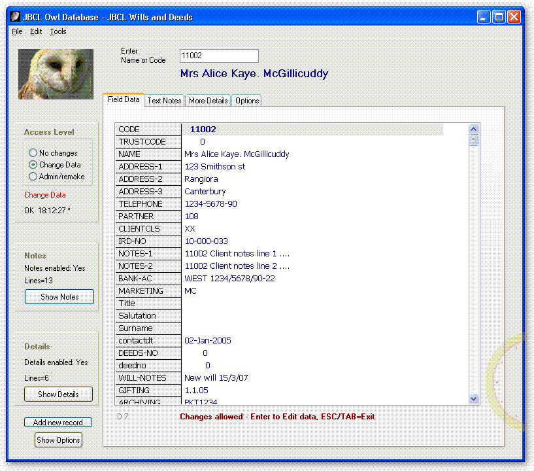The width and height of the screenshot is (534, 471).
Task: Open the File menu
Action: 17,31
